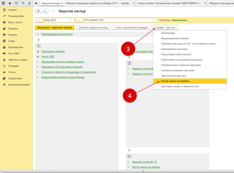The height and width of the screenshot is (173, 234).
Task: Click the Favorites star in top bar
Action: tap(9, 3)
